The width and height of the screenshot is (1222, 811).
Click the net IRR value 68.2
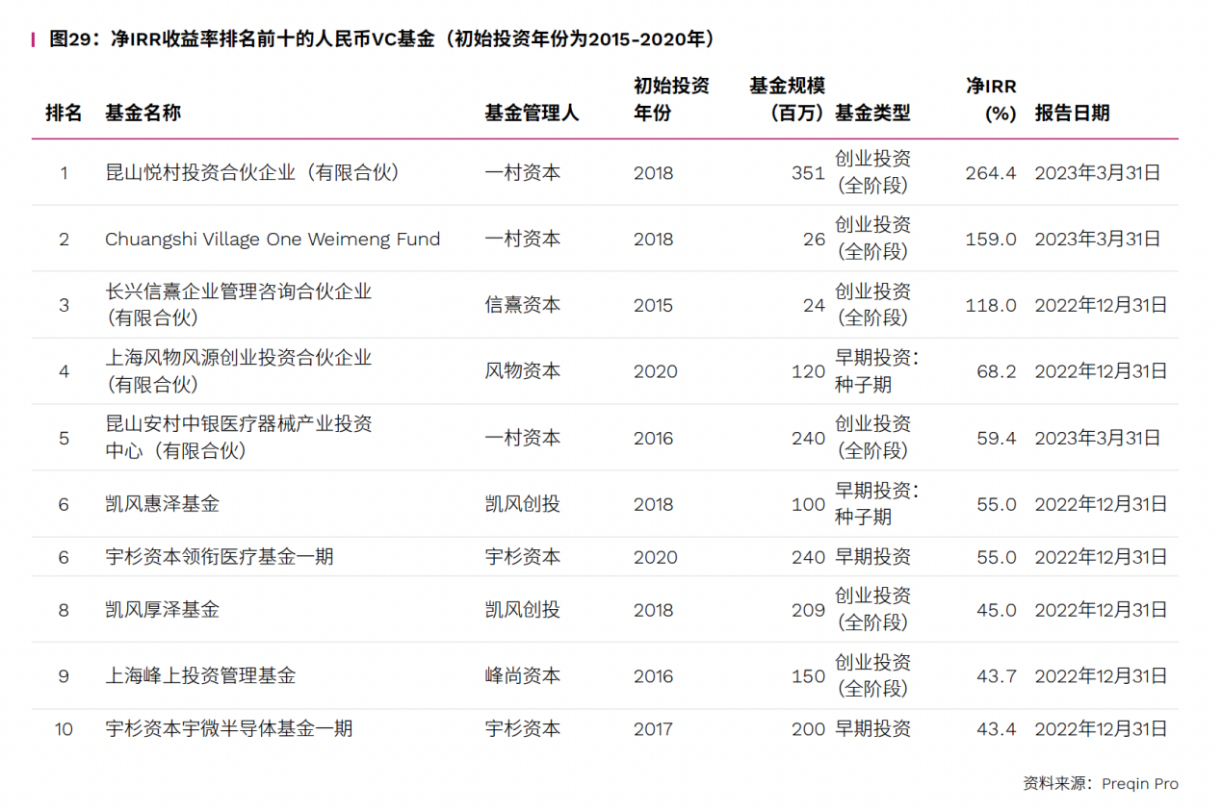(x=997, y=371)
